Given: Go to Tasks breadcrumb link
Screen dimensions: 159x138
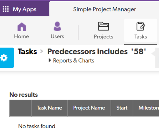Looking at the screenshot, I should (x=27, y=51).
